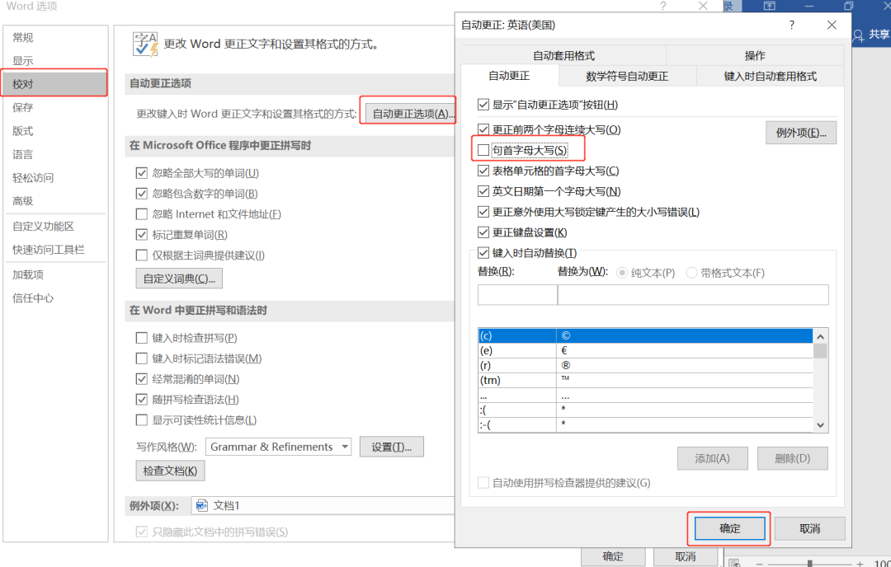Select 带格式文本 radio button
Viewport: 891px width, 567px height.
[x=691, y=273]
